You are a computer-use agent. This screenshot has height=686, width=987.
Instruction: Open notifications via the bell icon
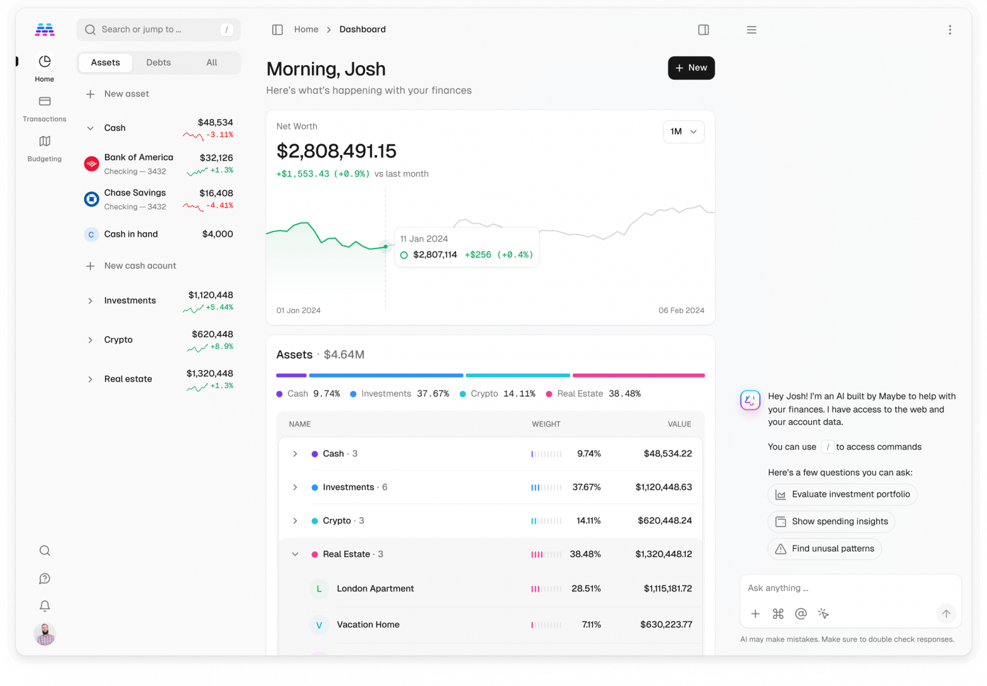44,606
